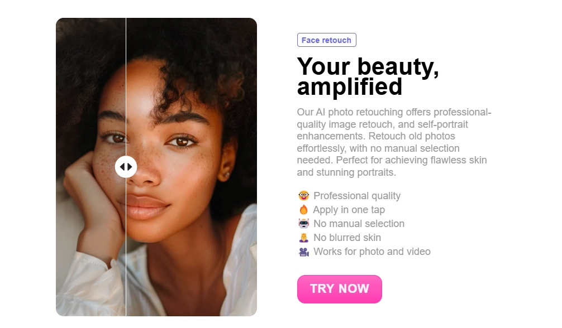Click the AI photo retouching description paragraph
Screen dimensions: 562x328
pyautogui.click(x=393, y=142)
